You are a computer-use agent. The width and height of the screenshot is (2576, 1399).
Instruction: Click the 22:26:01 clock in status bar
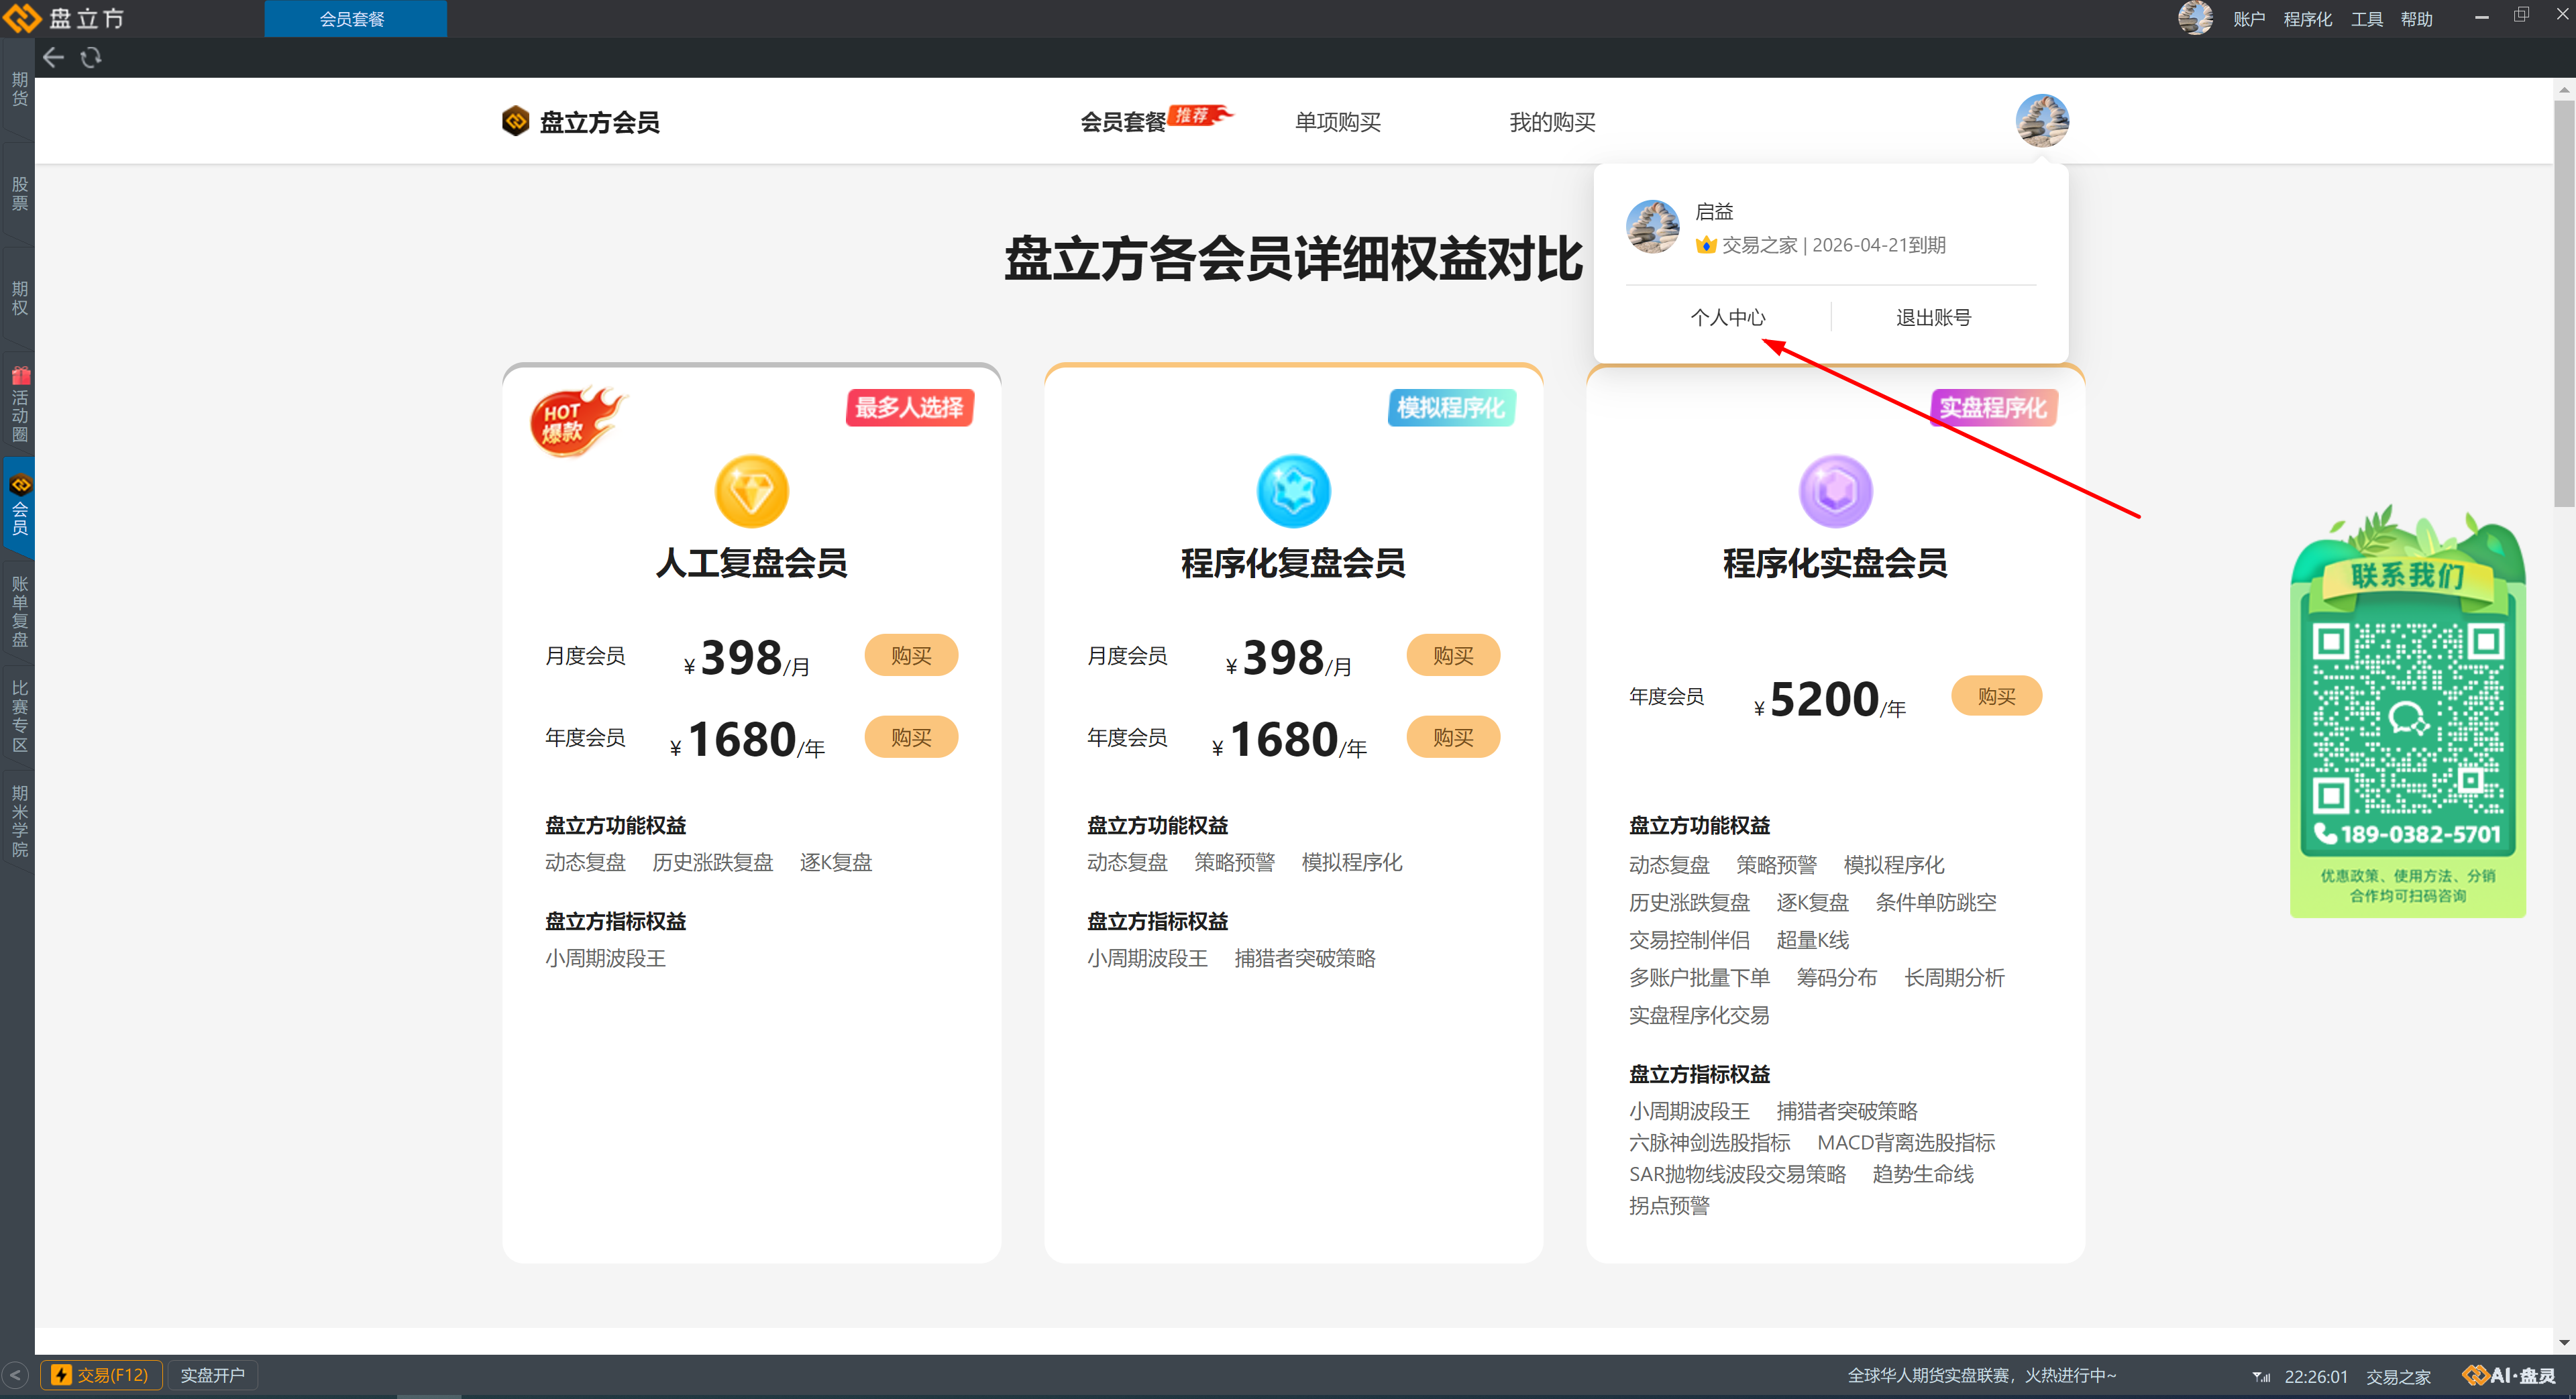pos(2316,1377)
